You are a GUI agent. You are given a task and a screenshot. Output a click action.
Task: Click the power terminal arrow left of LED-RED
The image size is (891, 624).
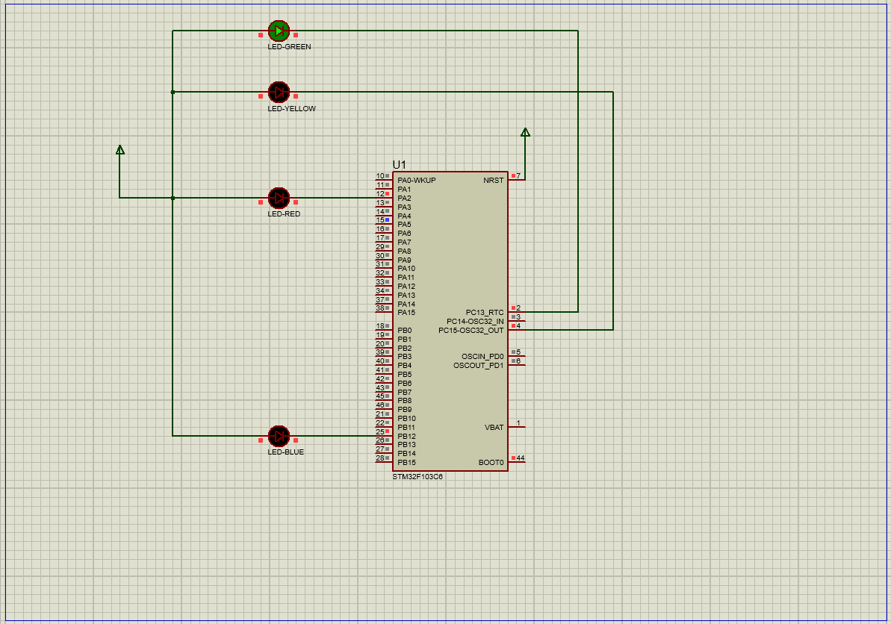120,150
